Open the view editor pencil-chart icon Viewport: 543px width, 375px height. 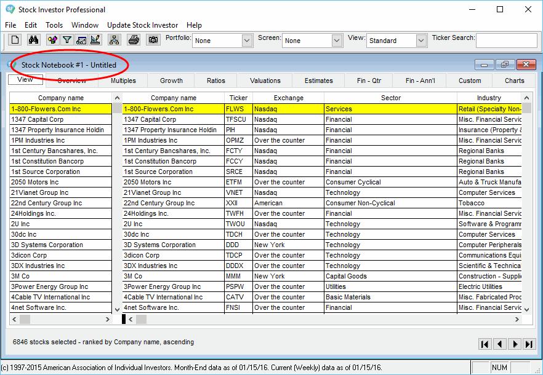point(96,39)
